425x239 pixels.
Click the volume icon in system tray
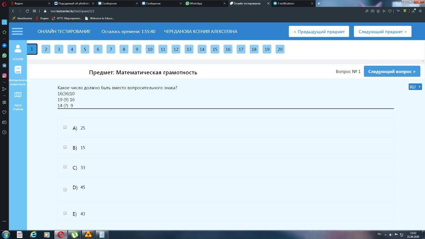[390, 235]
